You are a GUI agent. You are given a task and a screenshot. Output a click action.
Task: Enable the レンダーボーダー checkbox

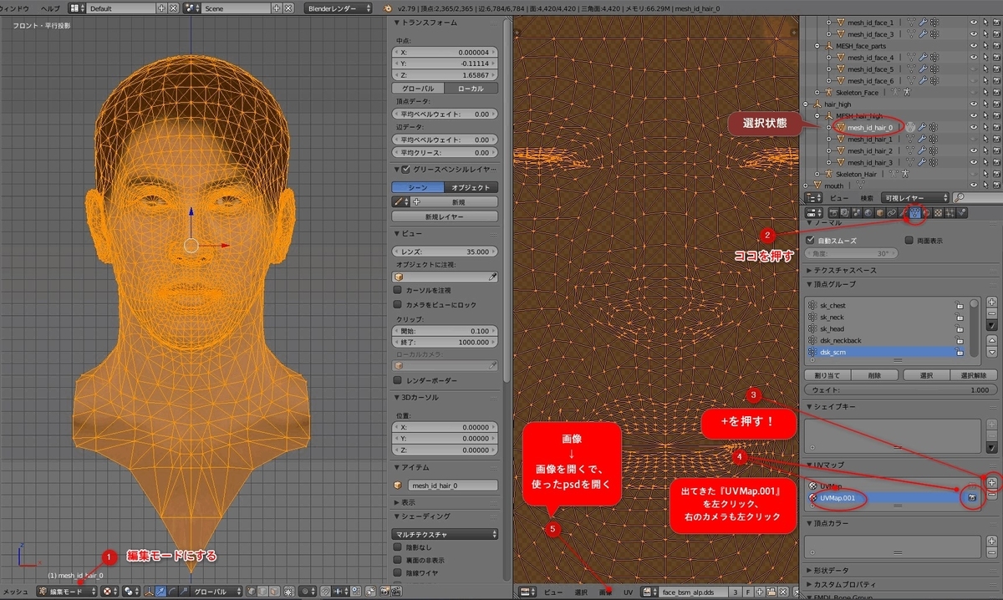398,380
